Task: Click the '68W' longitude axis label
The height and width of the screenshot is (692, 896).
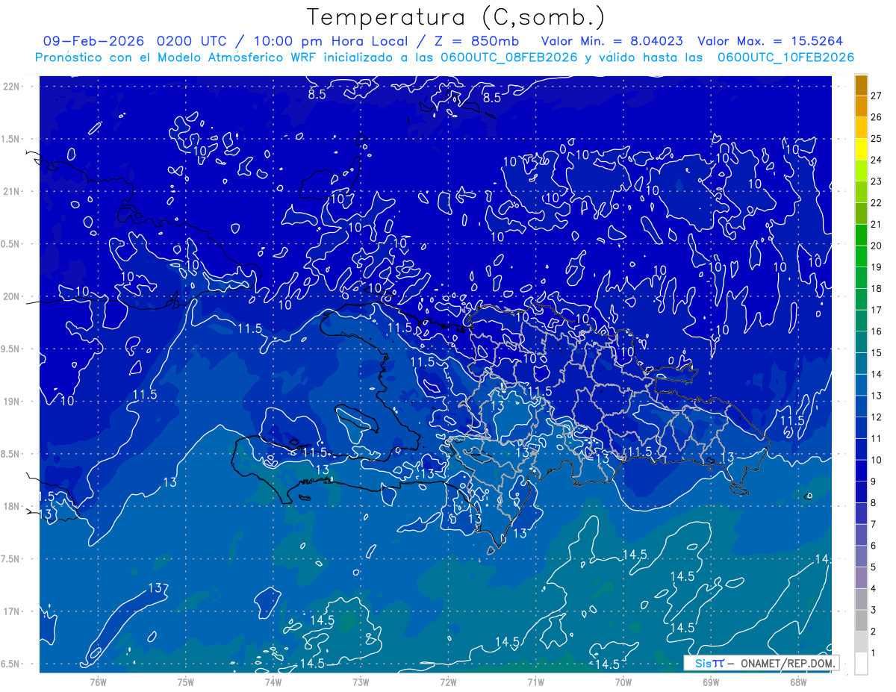Action: coord(798,682)
